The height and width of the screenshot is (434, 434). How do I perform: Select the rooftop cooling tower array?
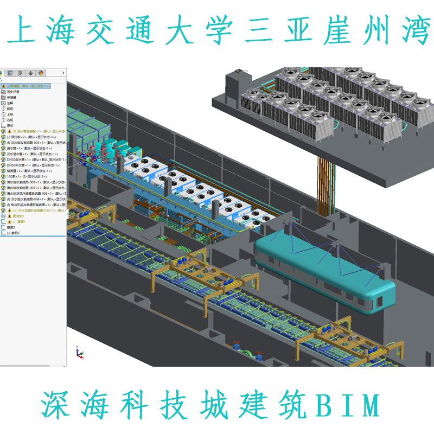336,105
